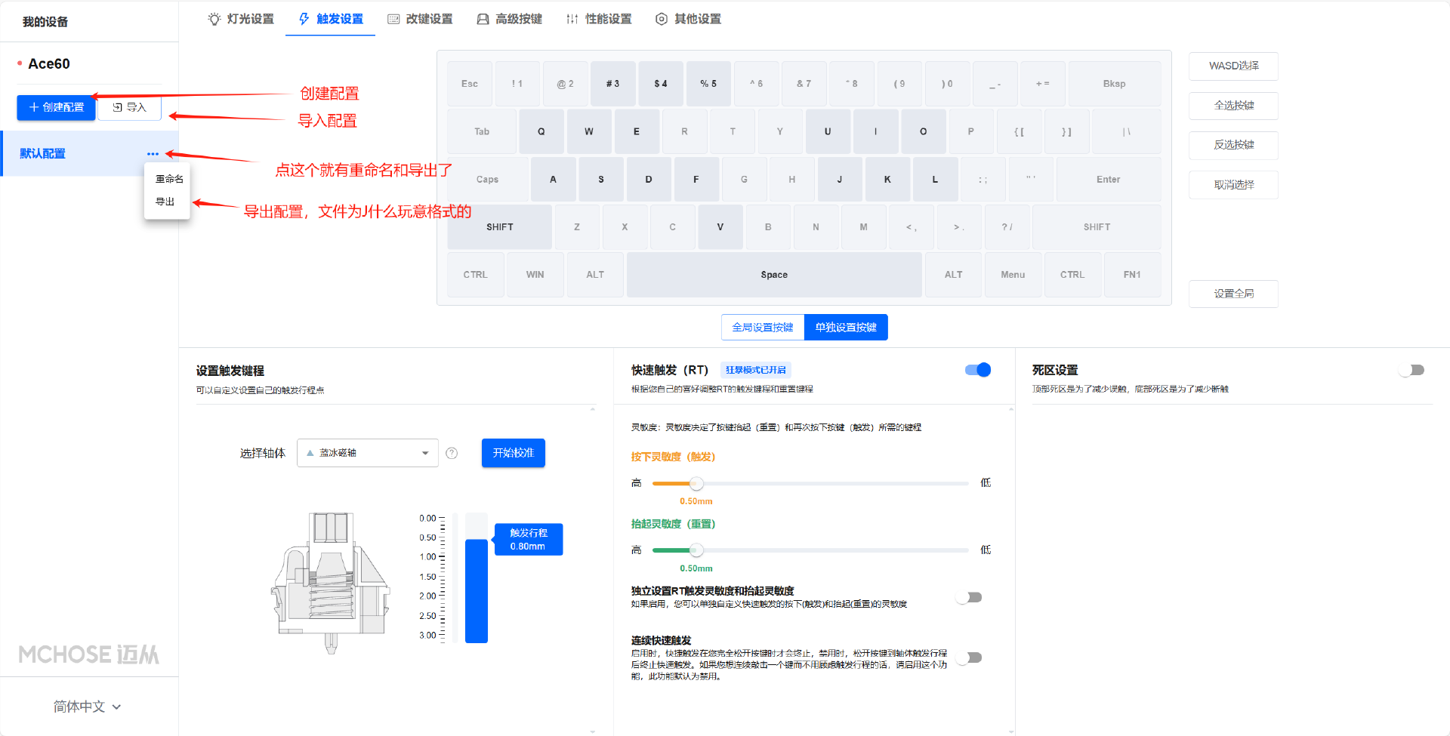Click the 取消选择 deselect button
Screen dimensions: 1450x736
tap(1233, 185)
